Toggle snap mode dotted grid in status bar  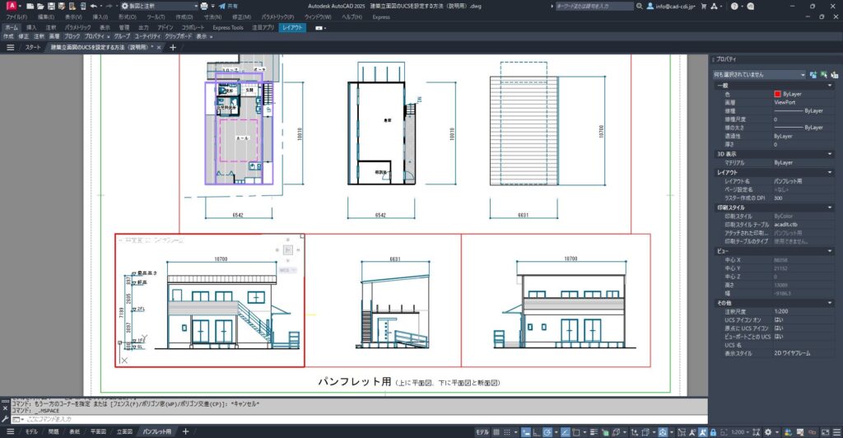coord(507,432)
